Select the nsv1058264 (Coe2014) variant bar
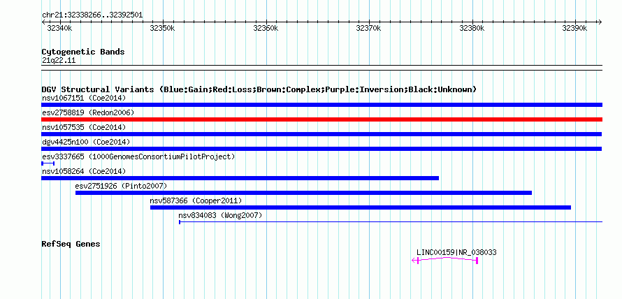Image resolution: width=622 pixels, height=299 pixels. click(x=240, y=178)
